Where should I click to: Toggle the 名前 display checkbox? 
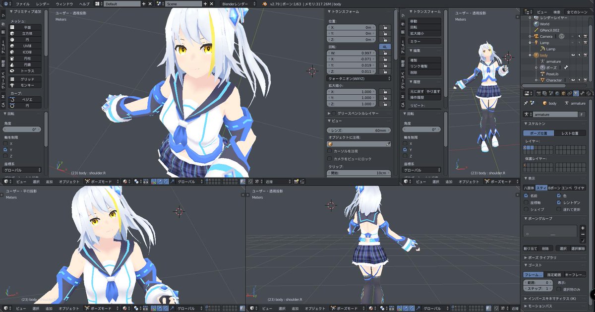point(527,196)
